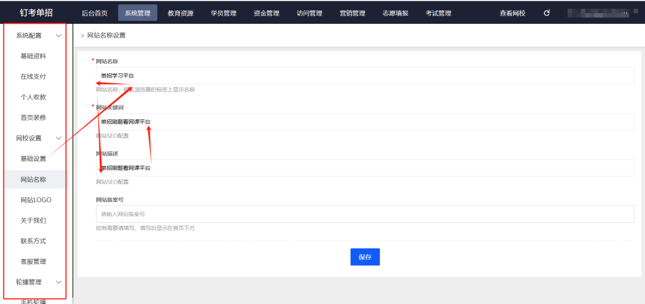The height and width of the screenshot is (304, 645).
Task: Open 在线支付 in the sidebar
Action: (33, 77)
